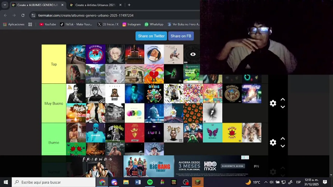
Task: Open the Ver Boku no Hero bookmark
Action: coord(184,24)
